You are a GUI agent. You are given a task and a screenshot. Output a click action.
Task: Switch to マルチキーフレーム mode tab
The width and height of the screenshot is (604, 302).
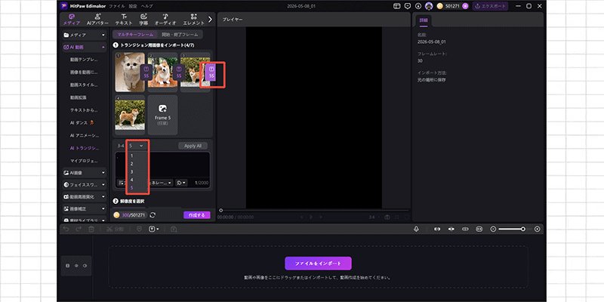click(135, 34)
